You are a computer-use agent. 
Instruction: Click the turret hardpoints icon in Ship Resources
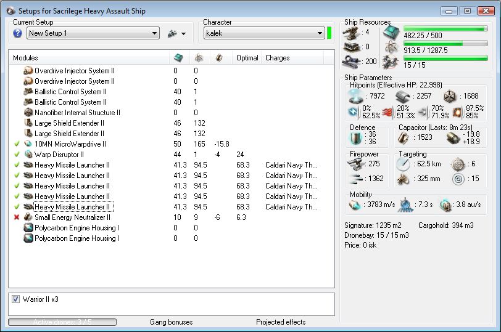coord(352,32)
